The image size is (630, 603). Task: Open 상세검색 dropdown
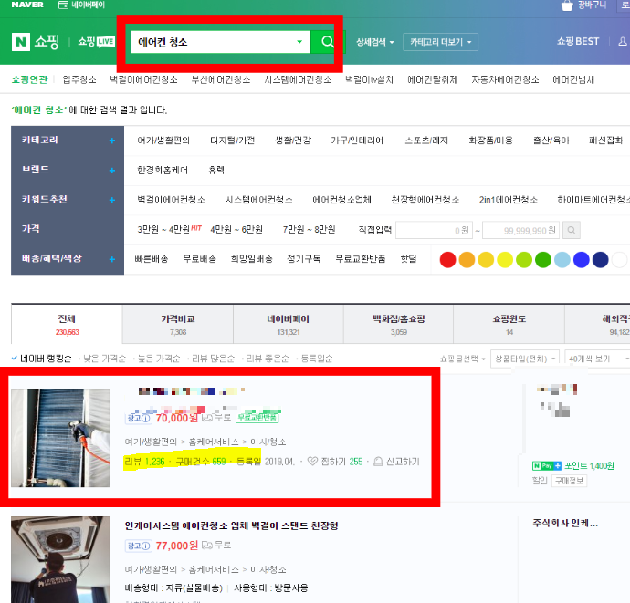[x=375, y=42]
